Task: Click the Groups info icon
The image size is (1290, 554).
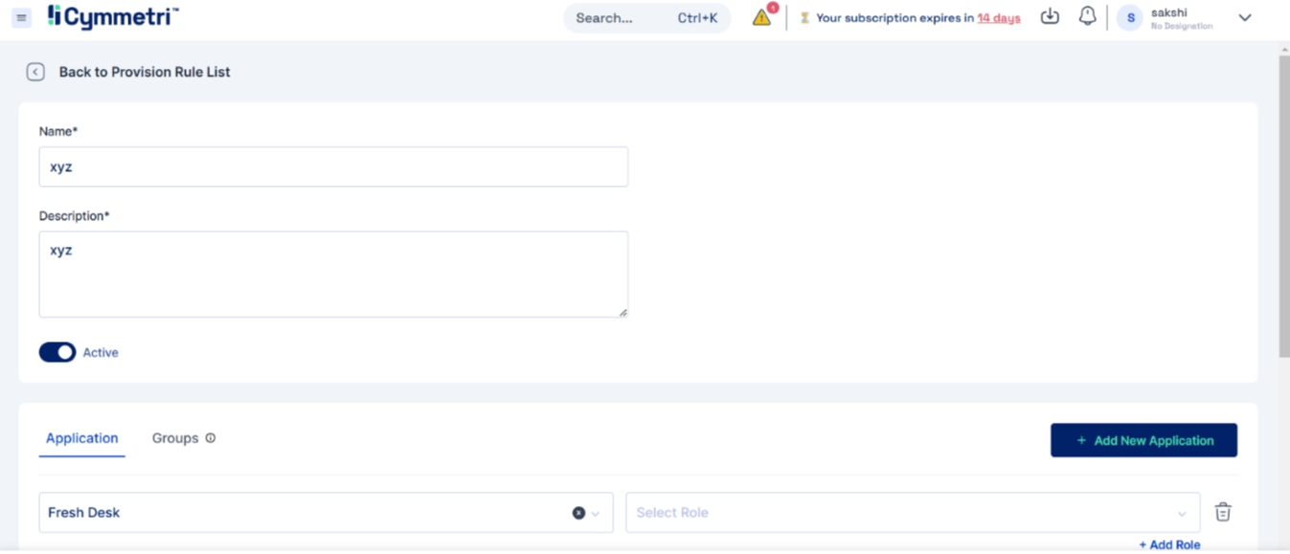Action: point(211,438)
